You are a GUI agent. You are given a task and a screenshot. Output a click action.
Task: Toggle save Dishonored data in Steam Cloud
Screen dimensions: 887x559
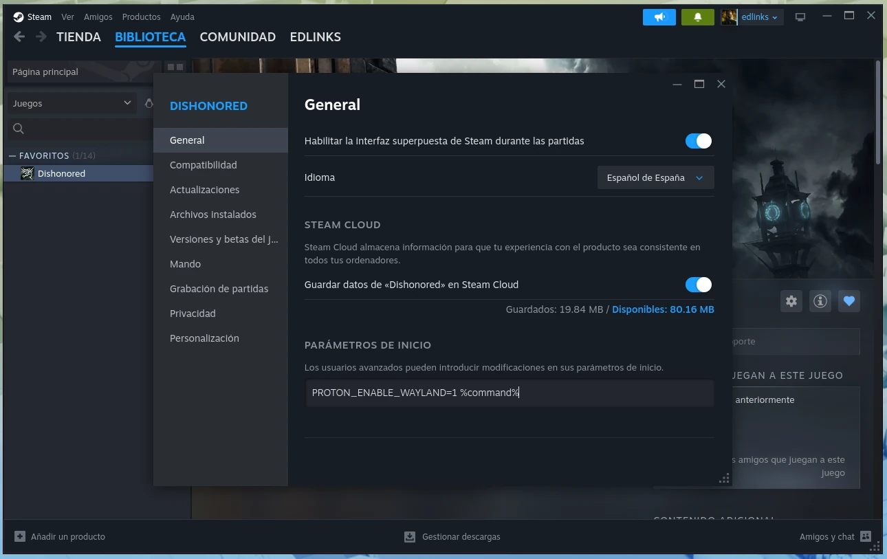click(699, 285)
